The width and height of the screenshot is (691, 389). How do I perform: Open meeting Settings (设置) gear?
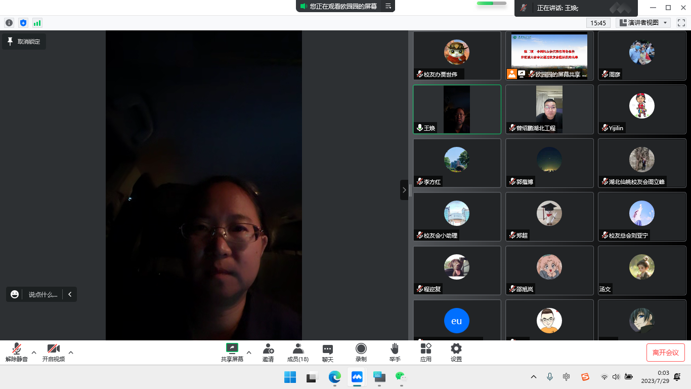(456, 352)
